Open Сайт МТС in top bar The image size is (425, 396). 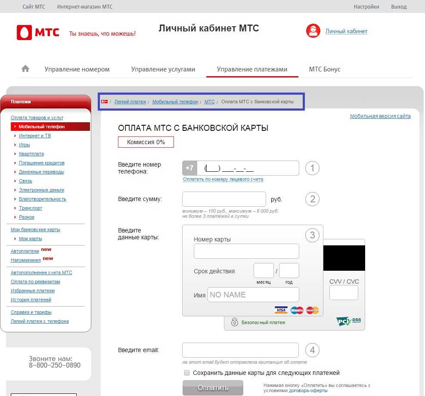coord(34,6)
